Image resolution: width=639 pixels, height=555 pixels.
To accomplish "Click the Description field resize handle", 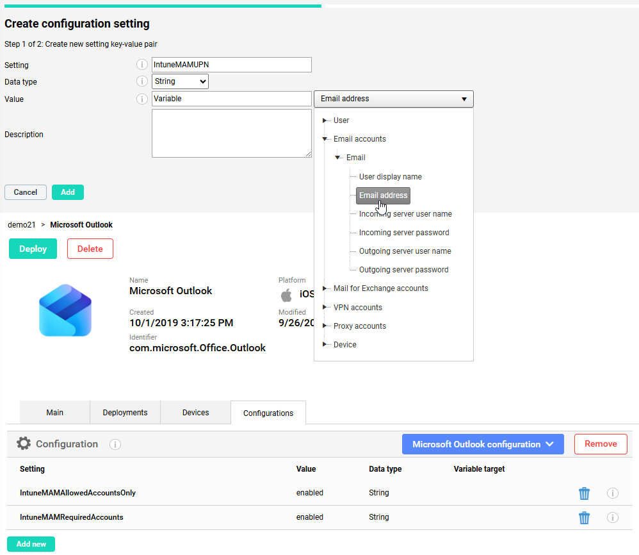I will [309, 154].
